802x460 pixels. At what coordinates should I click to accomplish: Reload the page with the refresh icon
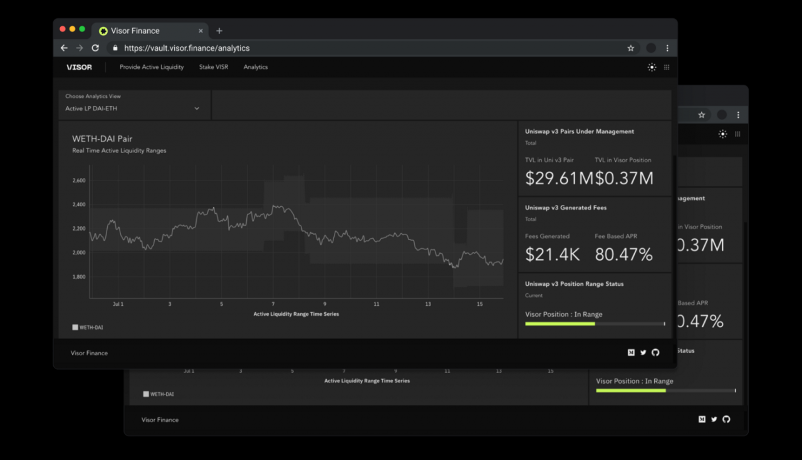(x=95, y=48)
